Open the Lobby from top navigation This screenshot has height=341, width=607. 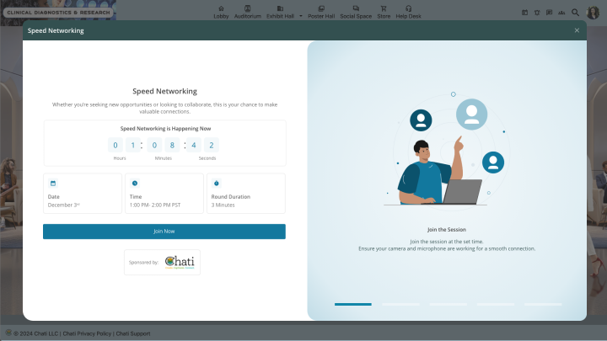click(221, 12)
